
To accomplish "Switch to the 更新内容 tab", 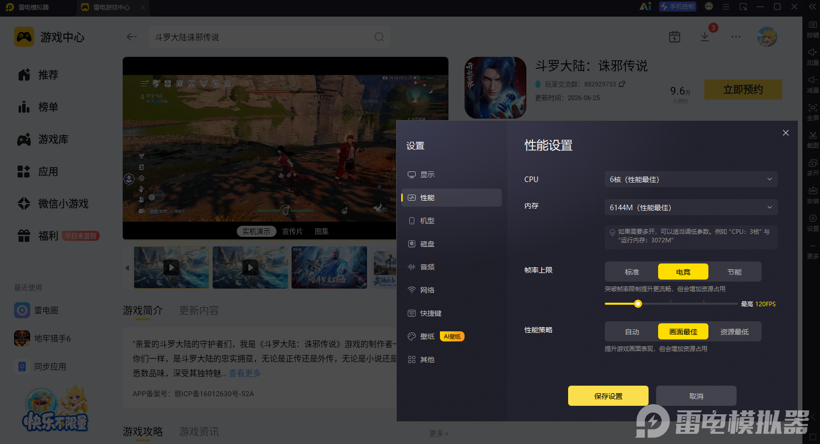I will click(199, 310).
